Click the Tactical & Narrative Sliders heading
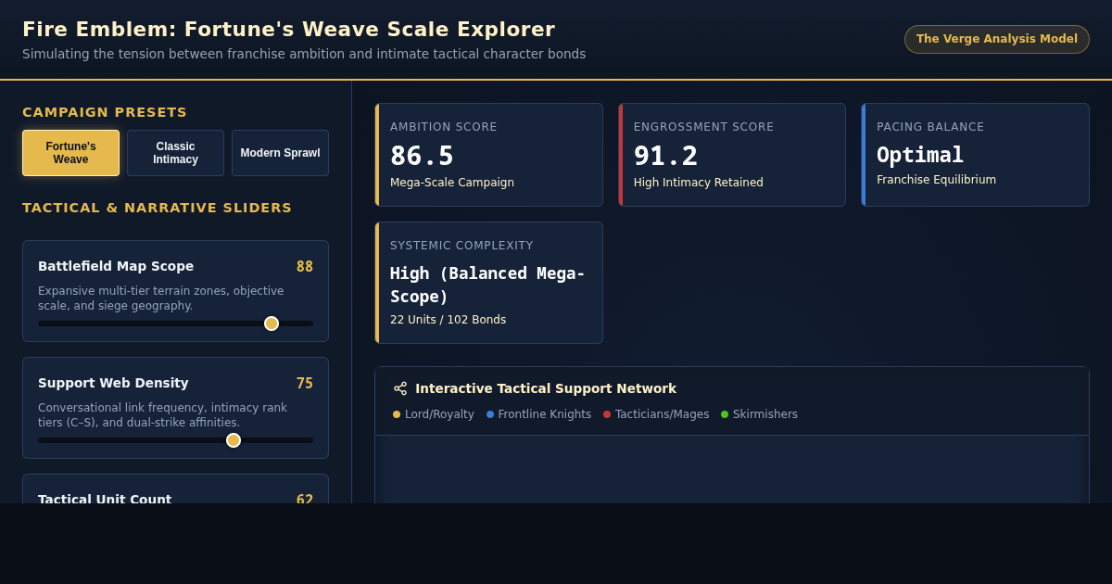The width and height of the screenshot is (1112, 584). point(157,208)
